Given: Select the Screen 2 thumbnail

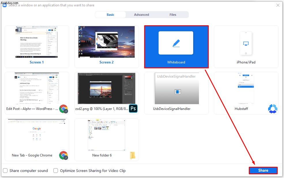Looking at the screenshot, I should 106,42.
